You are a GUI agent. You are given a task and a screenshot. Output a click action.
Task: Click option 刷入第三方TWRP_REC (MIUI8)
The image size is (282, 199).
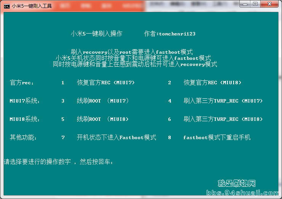click(x=223, y=119)
